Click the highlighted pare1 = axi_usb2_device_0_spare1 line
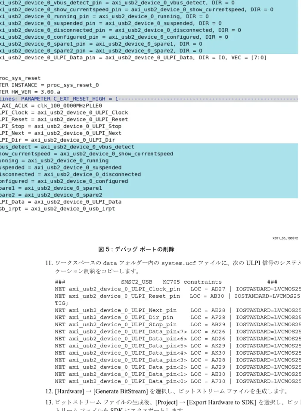 pos(51,188)
